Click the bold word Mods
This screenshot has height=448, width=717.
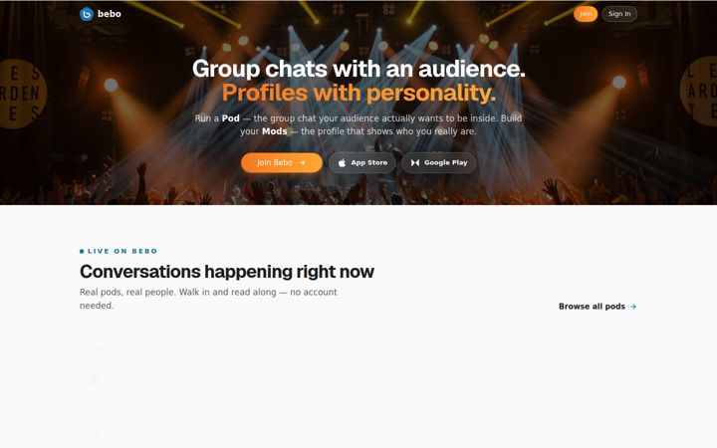(275, 131)
